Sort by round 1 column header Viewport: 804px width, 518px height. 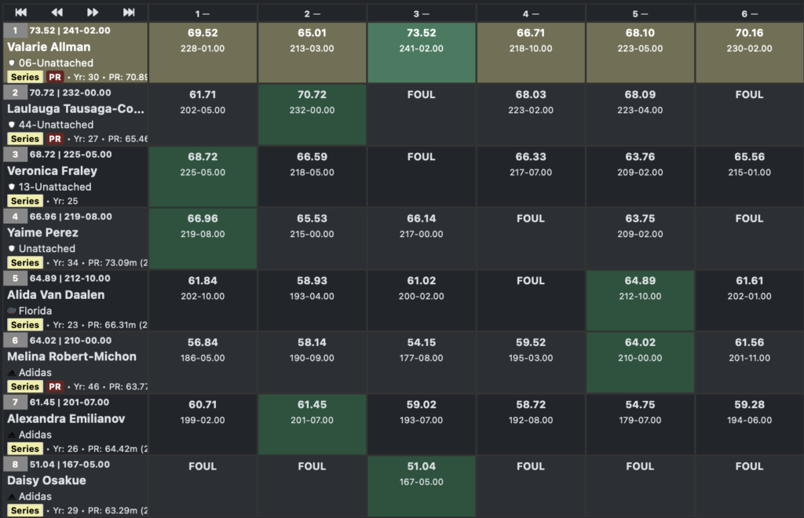[203, 13]
